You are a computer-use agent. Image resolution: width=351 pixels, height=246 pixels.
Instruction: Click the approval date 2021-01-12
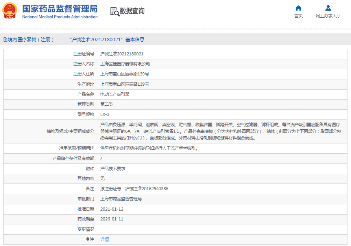click(x=112, y=209)
